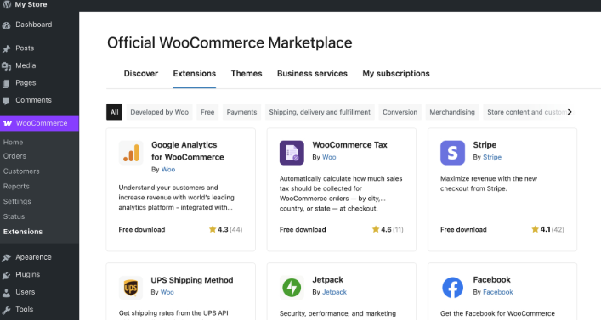Click Woo vendor link under UPS Shipping
601x320 pixels.
tap(167, 292)
